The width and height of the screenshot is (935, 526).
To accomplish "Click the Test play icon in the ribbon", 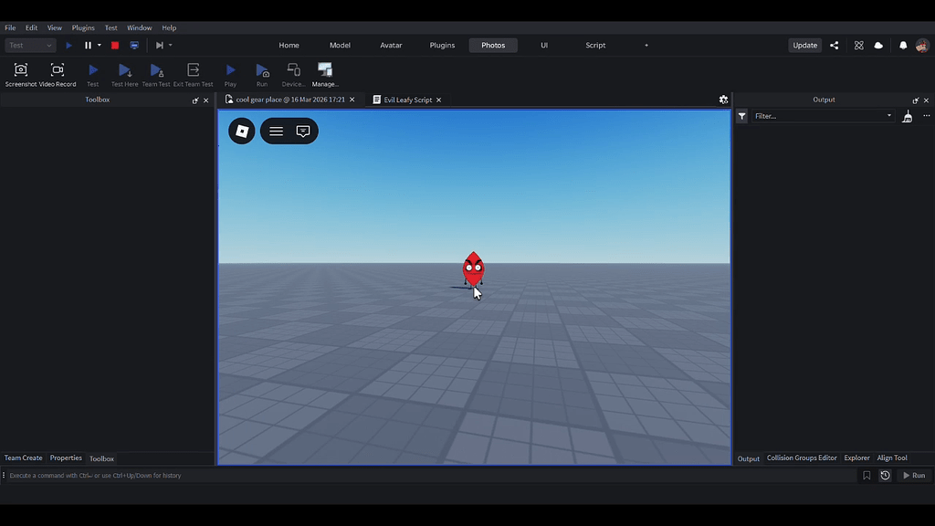I will pyautogui.click(x=93, y=69).
